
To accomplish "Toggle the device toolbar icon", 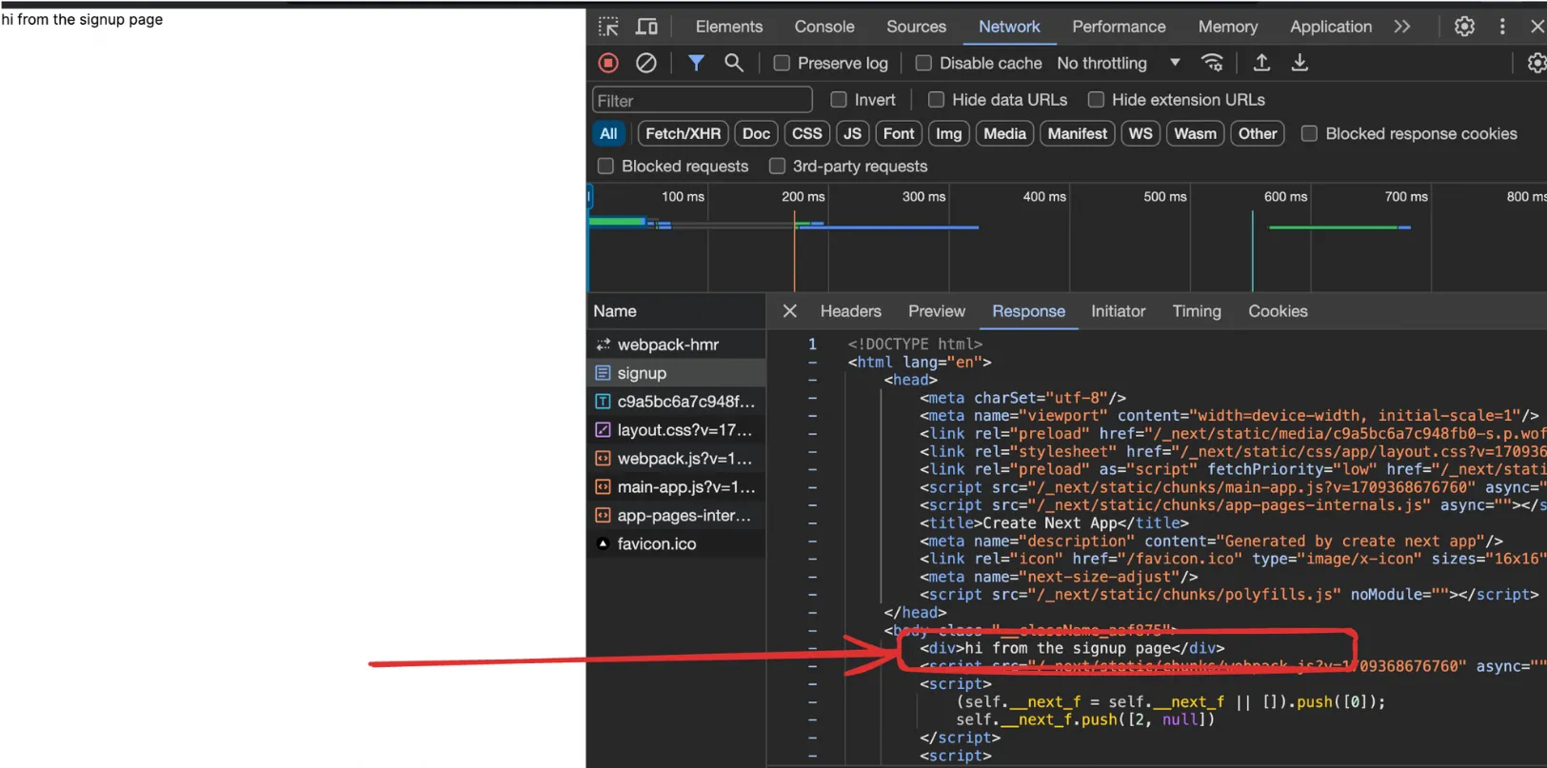I will tap(646, 27).
